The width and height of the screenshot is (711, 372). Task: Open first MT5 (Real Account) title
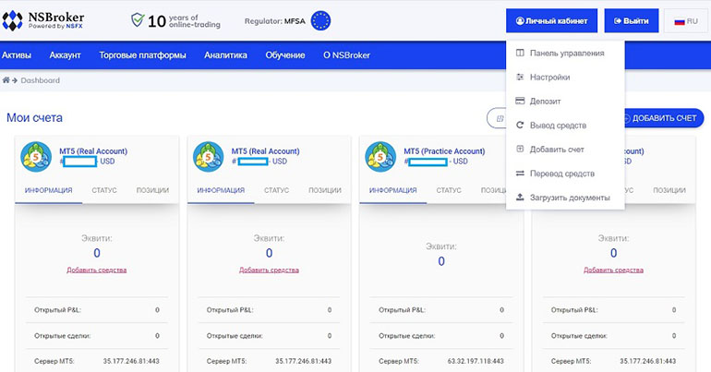tap(93, 151)
